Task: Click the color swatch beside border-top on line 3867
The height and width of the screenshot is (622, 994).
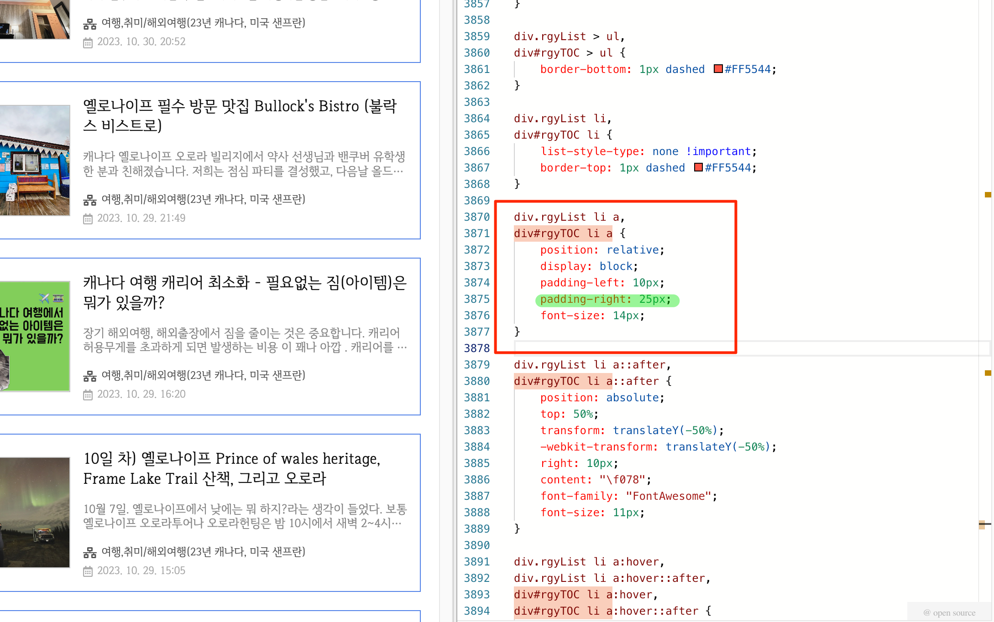Action: [x=698, y=167]
